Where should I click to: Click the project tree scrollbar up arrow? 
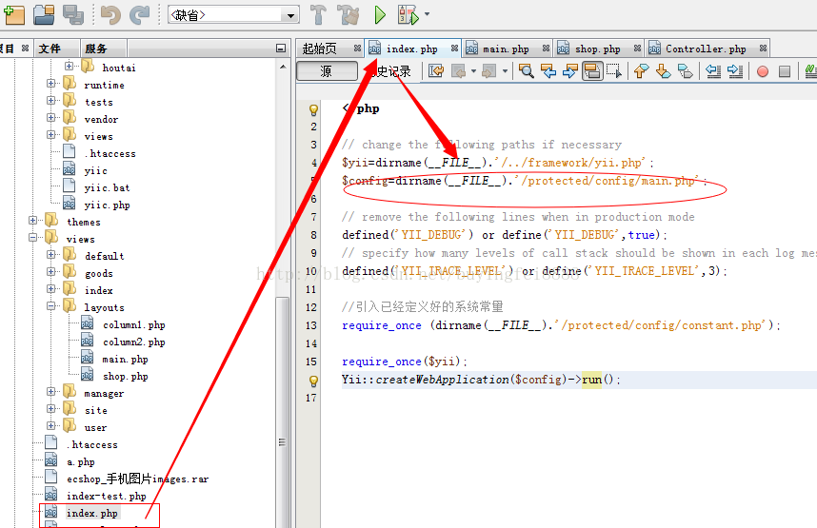pyautogui.click(x=283, y=67)
